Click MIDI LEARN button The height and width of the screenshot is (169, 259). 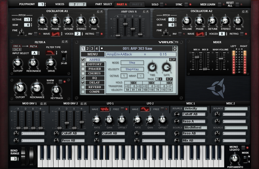pyautogui.click(x=220, y=5)
